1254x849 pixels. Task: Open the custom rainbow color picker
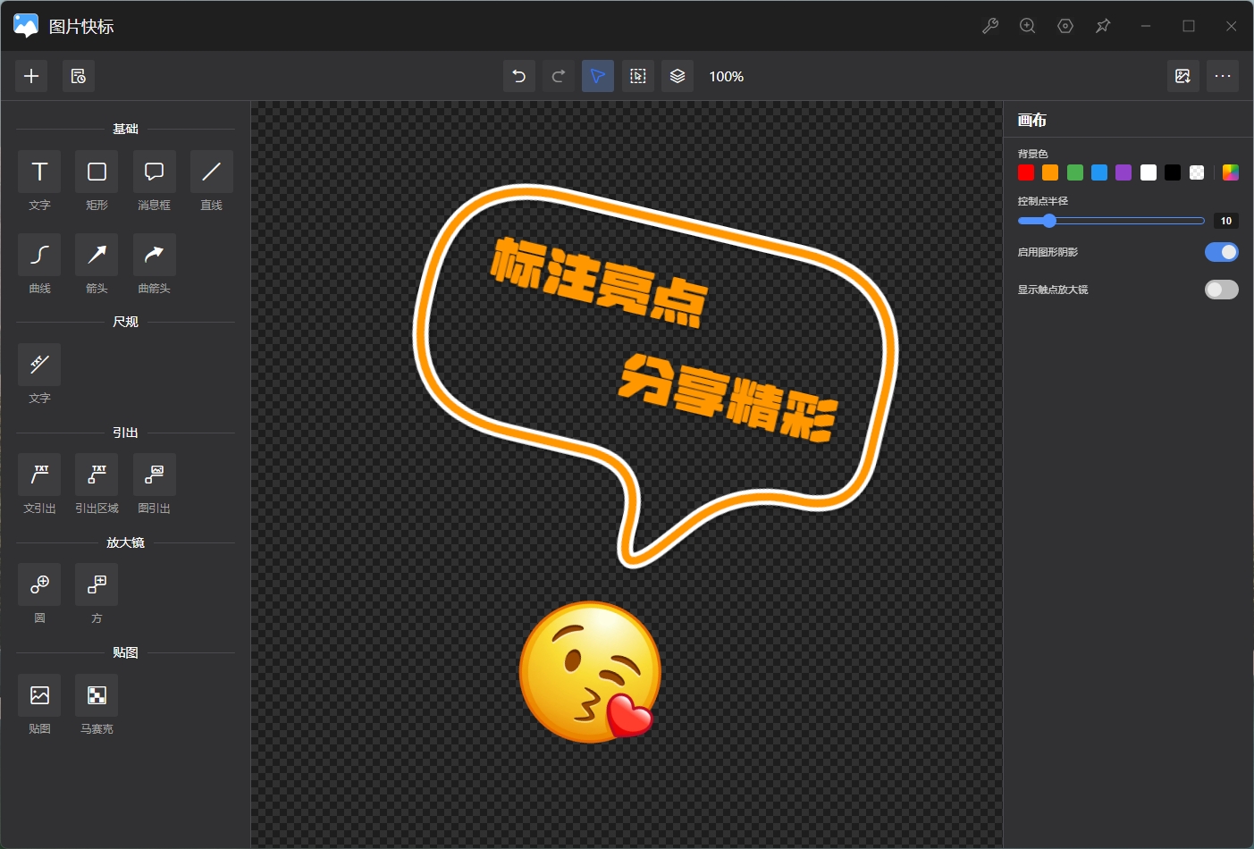click(1231, 172)
